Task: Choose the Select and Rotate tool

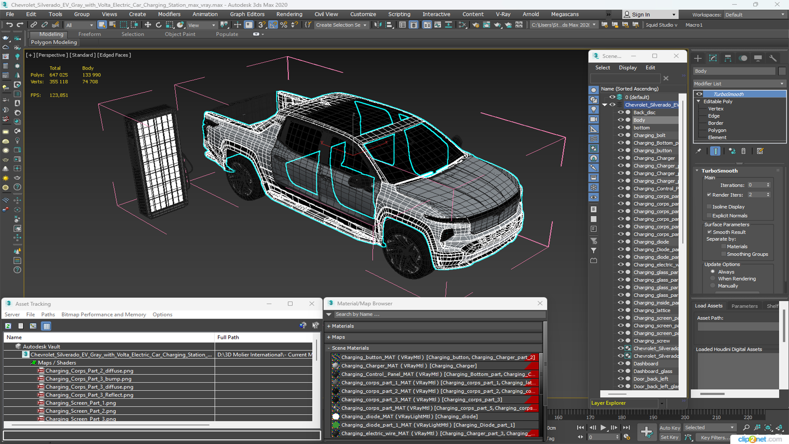Action: pos(159,25)
